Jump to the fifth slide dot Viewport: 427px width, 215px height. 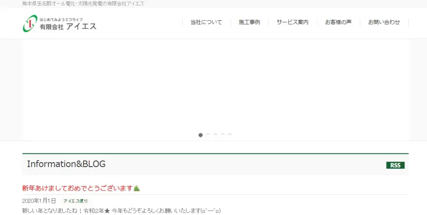coord(230,135)
